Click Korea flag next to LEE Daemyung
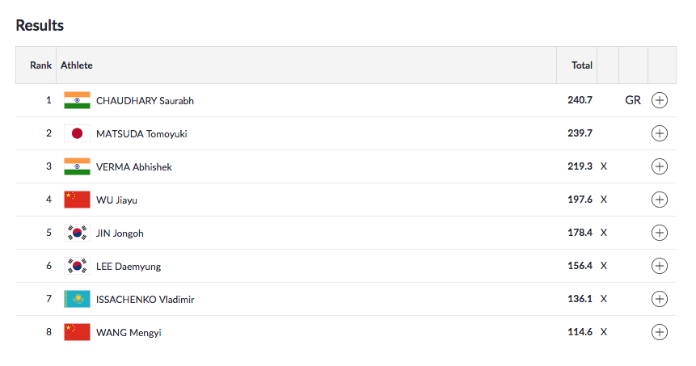This screenshot has width=696, height=366. 77,266
